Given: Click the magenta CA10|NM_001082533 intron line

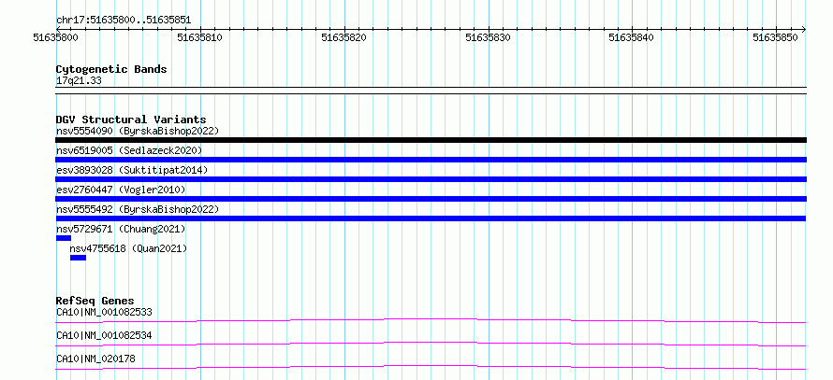Looking at the screenshot, I should (x=431, y=320).
